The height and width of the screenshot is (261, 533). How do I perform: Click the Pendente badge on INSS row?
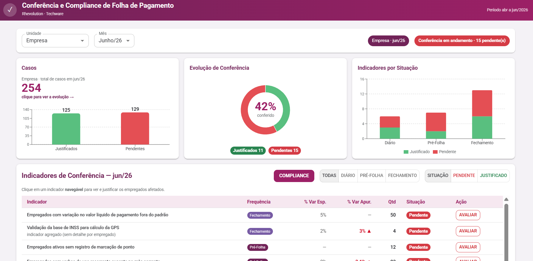tap(418, 231)
